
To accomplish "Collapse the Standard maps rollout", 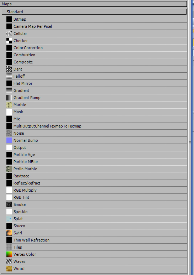I will 4,12.
